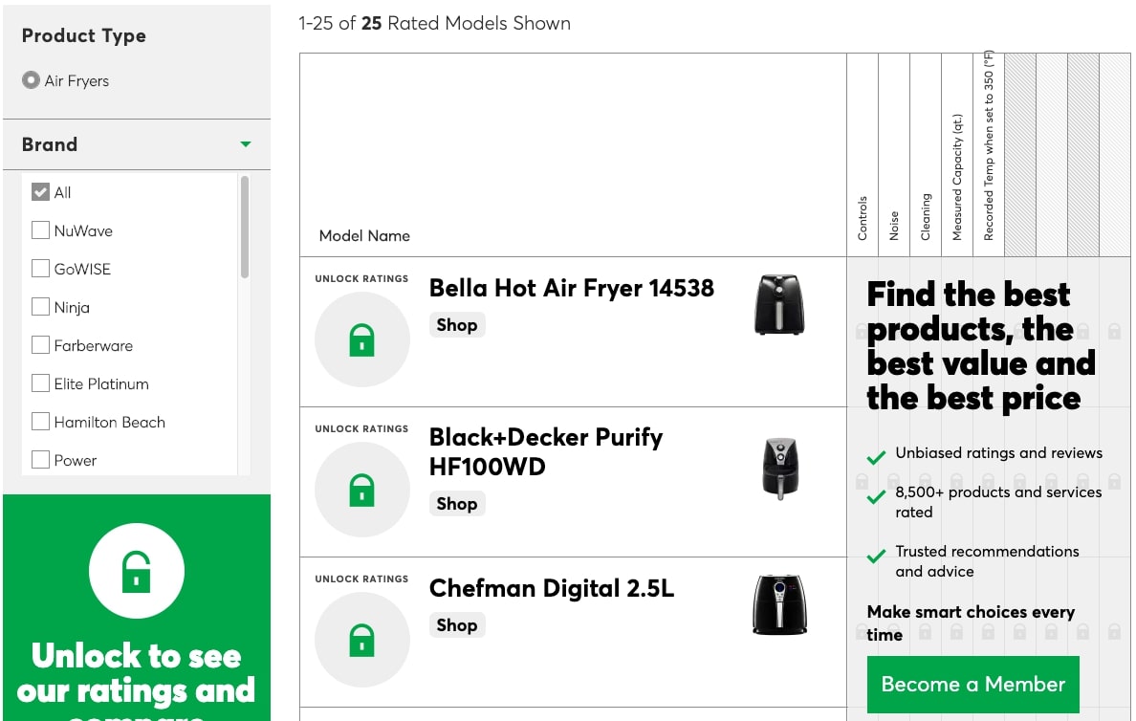
Task: Sort by Controls column header
Action: 863,218
